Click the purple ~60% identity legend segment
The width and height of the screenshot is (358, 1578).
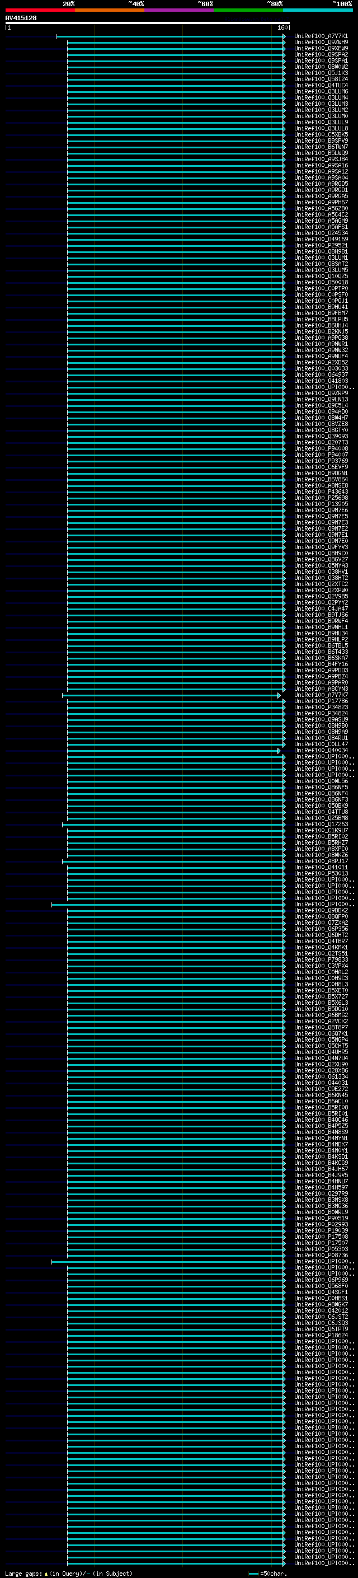(x=180, y=10)
